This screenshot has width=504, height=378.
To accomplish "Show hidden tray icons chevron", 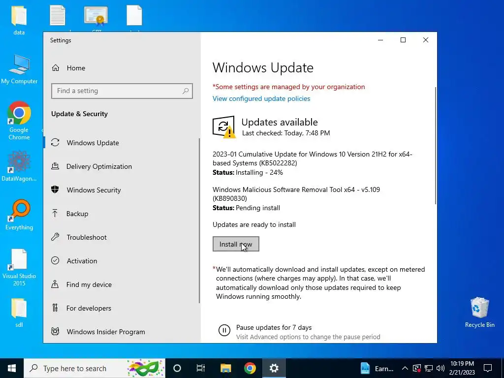I will click(x=405, y=368).
